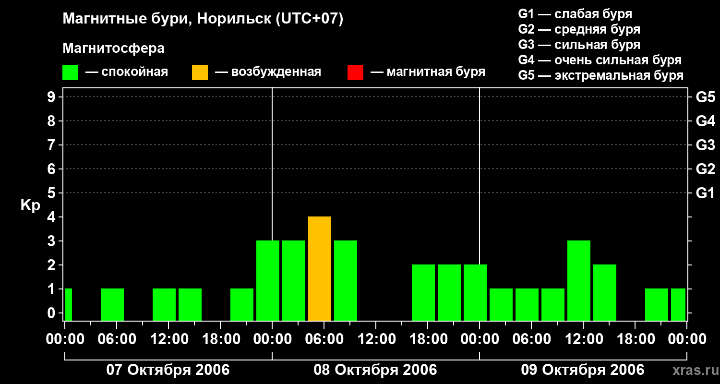Image resolution: width=720 pixels, height=384 pixels.
Task: Click the G5 label on the right axis
Action: [705, 97]
